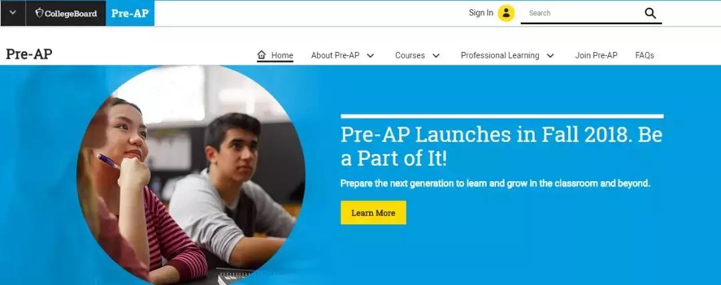Click the Join Pre-AP link
Image resolution: width=721 pixels, height=285 pixels.
click(x=596, y=55)
